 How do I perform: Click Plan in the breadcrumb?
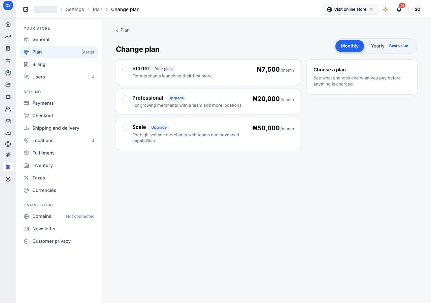[97, 9]
